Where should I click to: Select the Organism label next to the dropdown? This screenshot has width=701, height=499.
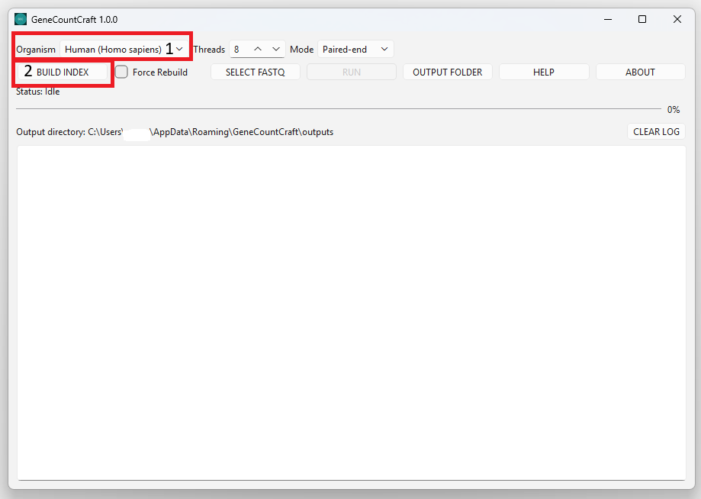(36, 49)
